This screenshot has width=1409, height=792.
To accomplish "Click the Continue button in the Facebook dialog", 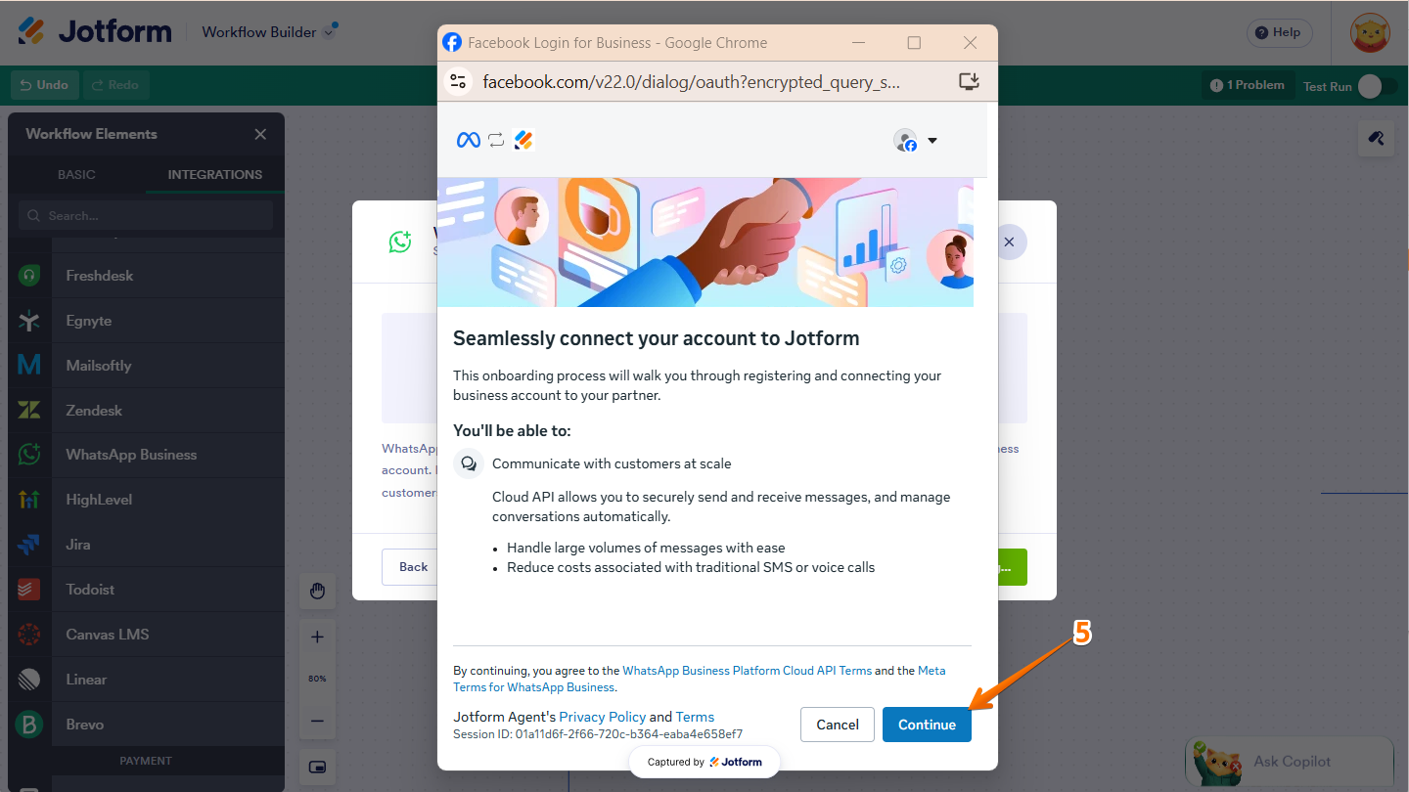I will [927, 725].
